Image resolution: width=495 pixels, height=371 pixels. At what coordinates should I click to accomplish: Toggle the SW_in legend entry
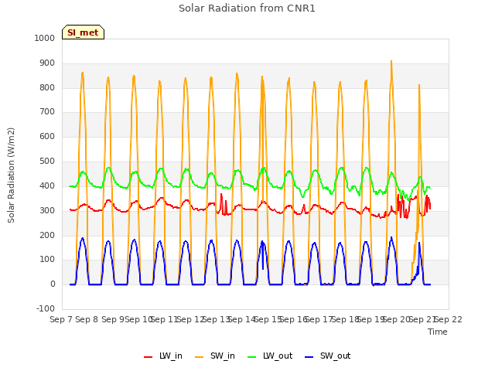pyautogui.click(x=215, y=356)
